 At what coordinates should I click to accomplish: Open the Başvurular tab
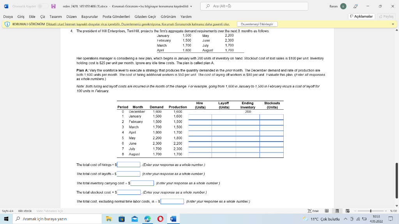90,16
